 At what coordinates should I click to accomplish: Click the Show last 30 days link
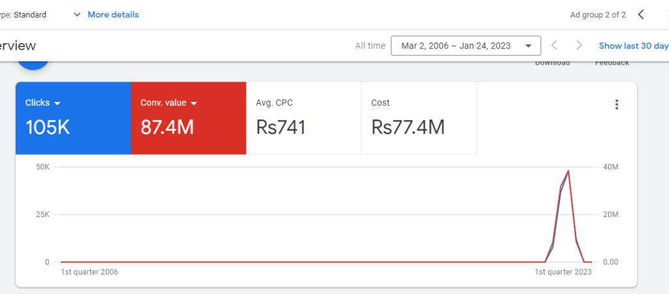633,46
